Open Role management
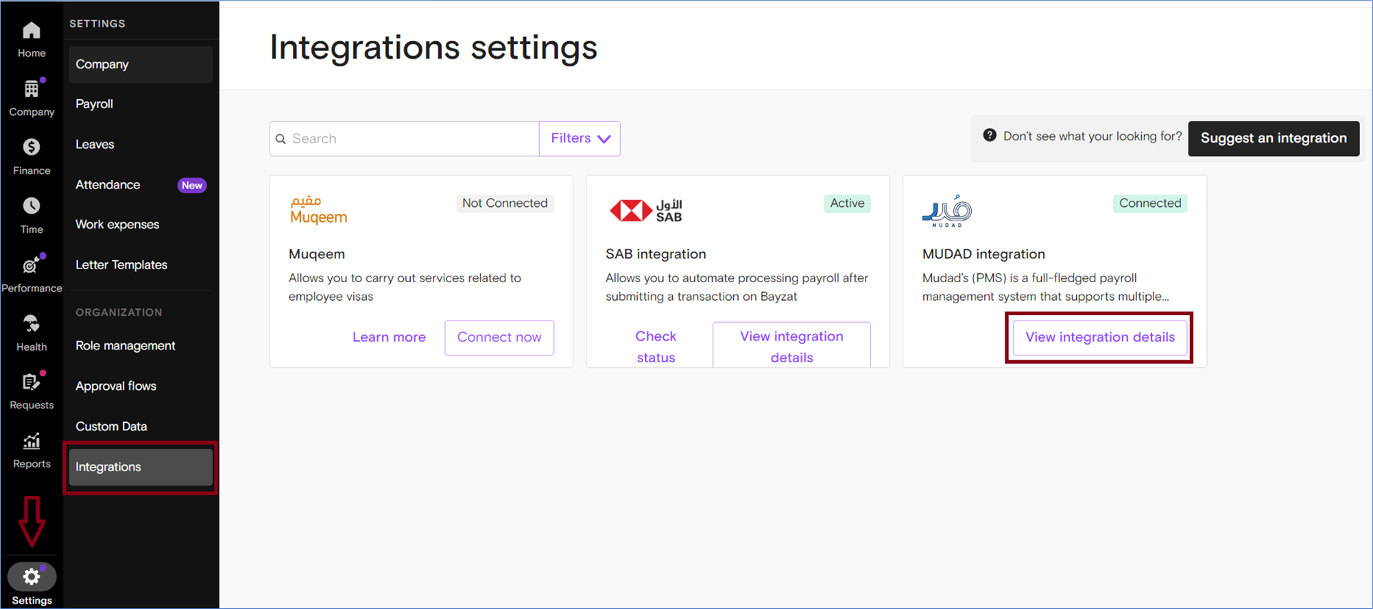Image resolution: width=1373 pixels, height=609 pixels. [141, 346]
